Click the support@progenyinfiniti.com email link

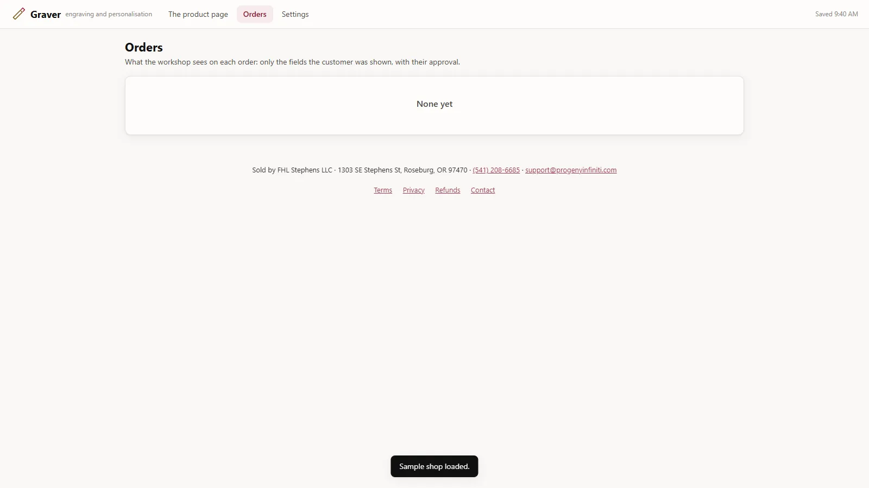[571, 170]
